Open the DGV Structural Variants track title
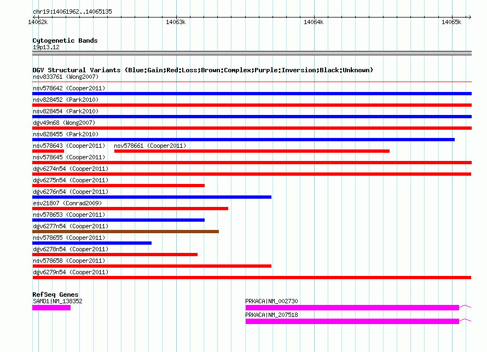The height and width of the screenshot is (352, 487). [203, 70]
